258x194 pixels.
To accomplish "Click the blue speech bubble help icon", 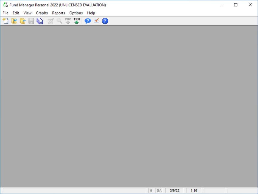I will click(x=88, y=21).
